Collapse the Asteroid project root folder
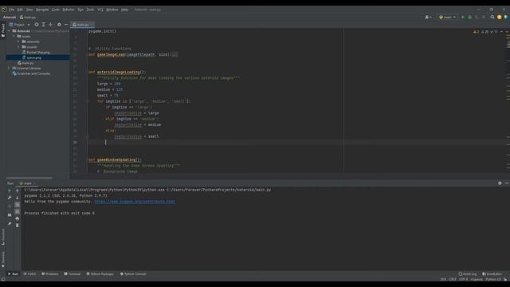 point(9,31)
